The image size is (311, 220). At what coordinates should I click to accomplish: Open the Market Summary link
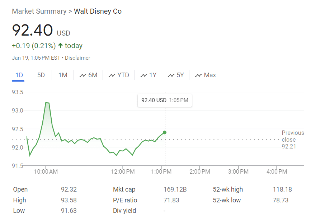pos(39,11)
